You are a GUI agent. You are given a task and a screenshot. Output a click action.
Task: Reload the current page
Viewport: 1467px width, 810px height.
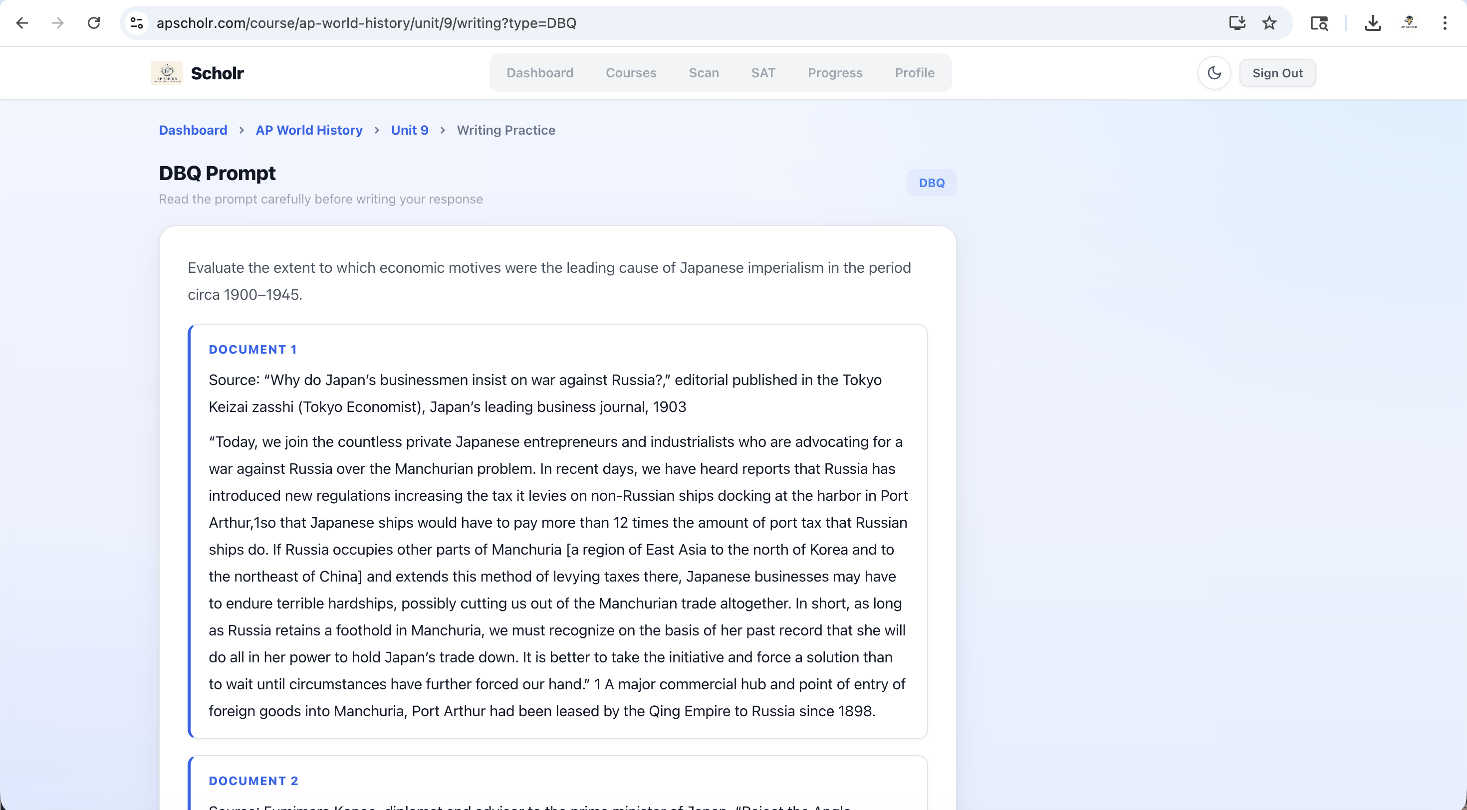(x=94, y=23)
